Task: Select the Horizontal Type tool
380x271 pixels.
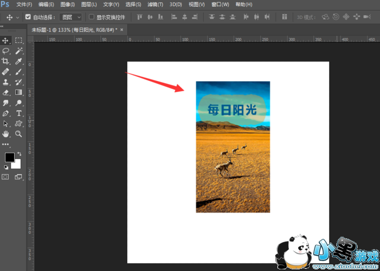Action: coord(19,113)
